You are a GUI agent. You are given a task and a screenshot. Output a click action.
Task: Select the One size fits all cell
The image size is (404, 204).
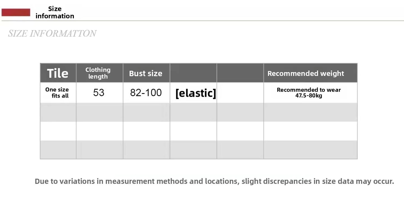point(58,93)
